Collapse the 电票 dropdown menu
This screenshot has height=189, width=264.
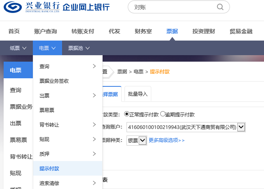pyautogui.click(x=47, y=48)
